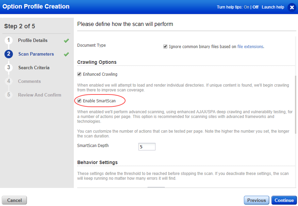Click the step 2 Scan Parameters circle
Screen dimensions: 298x206
pyautogui.click(x=9, y=54)
